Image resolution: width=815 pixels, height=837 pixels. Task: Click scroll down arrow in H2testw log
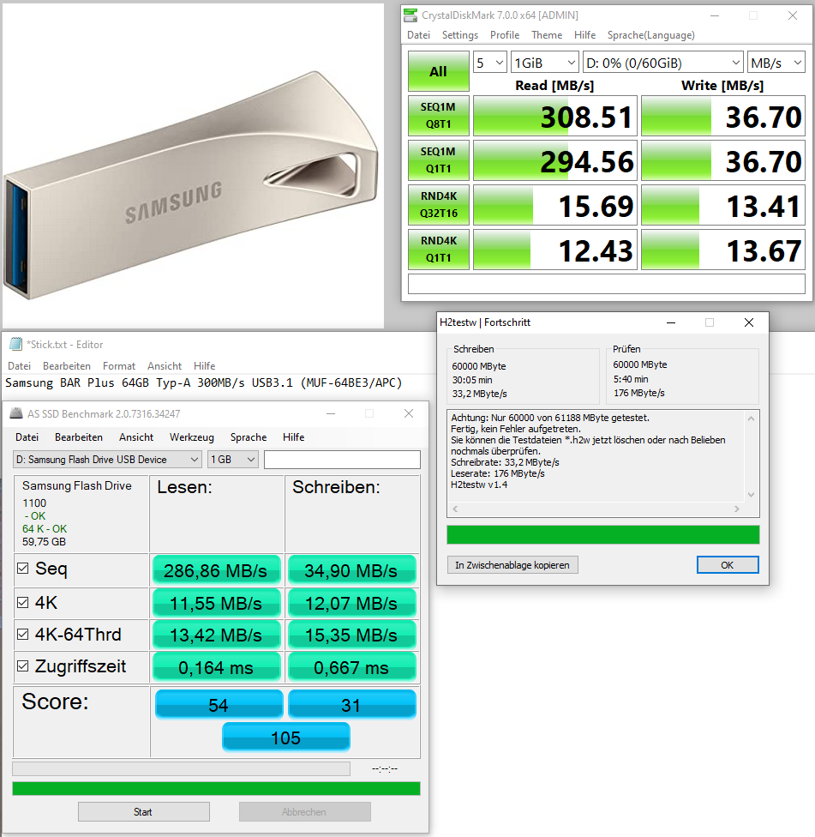(x=751, y=495)
